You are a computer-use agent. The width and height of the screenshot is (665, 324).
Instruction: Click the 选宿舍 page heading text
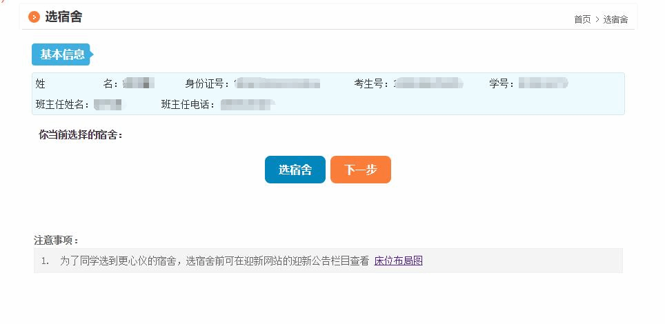pyautogui.click(x=63, y=17)
